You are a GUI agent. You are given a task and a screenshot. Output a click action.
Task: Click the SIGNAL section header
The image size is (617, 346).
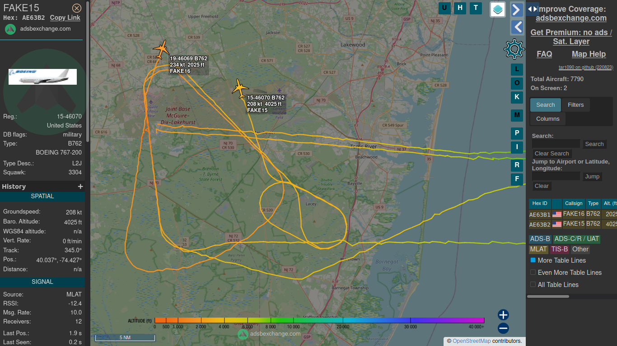[x=42, y=282]
